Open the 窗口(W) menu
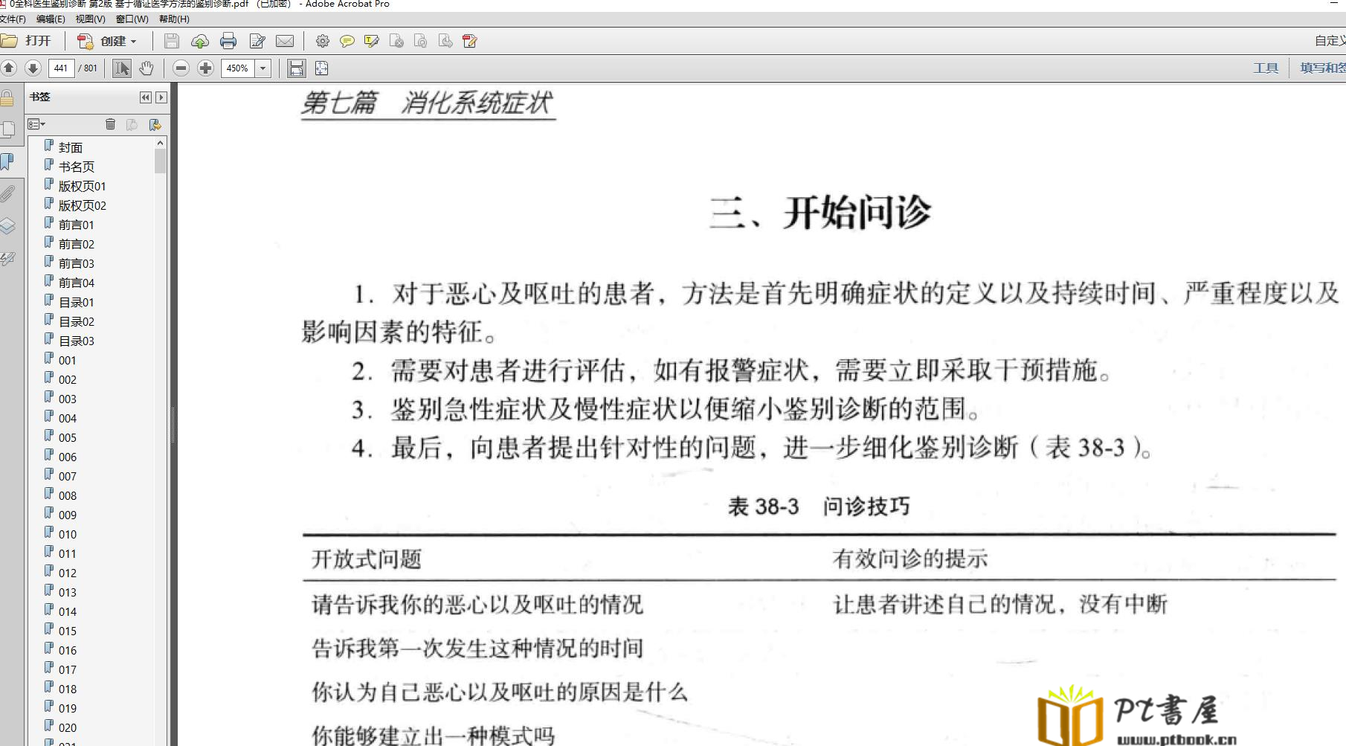Screen dimensions: 1346x746 point(132,19)
